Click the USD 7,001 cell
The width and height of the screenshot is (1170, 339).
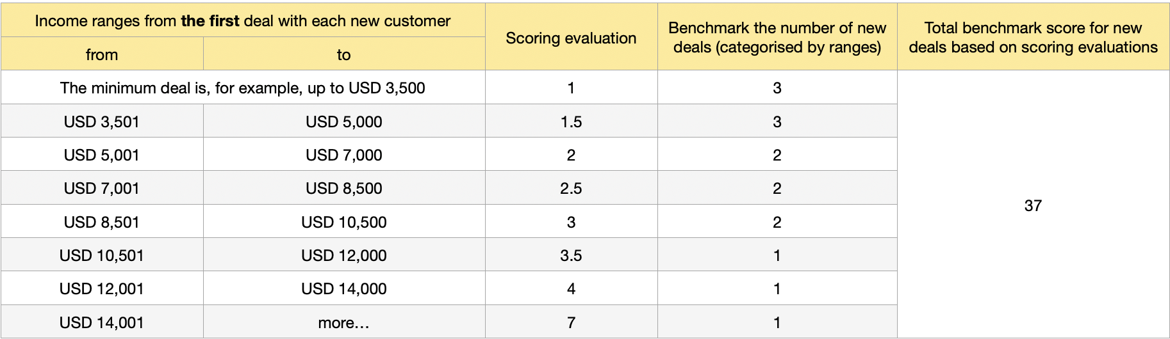coord(102,189)
